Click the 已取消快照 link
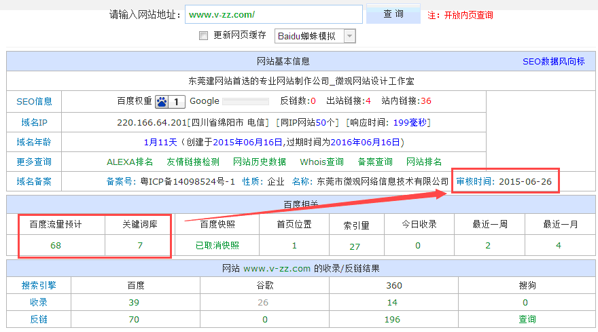This screenshot has height=332, width=598. 217,246
